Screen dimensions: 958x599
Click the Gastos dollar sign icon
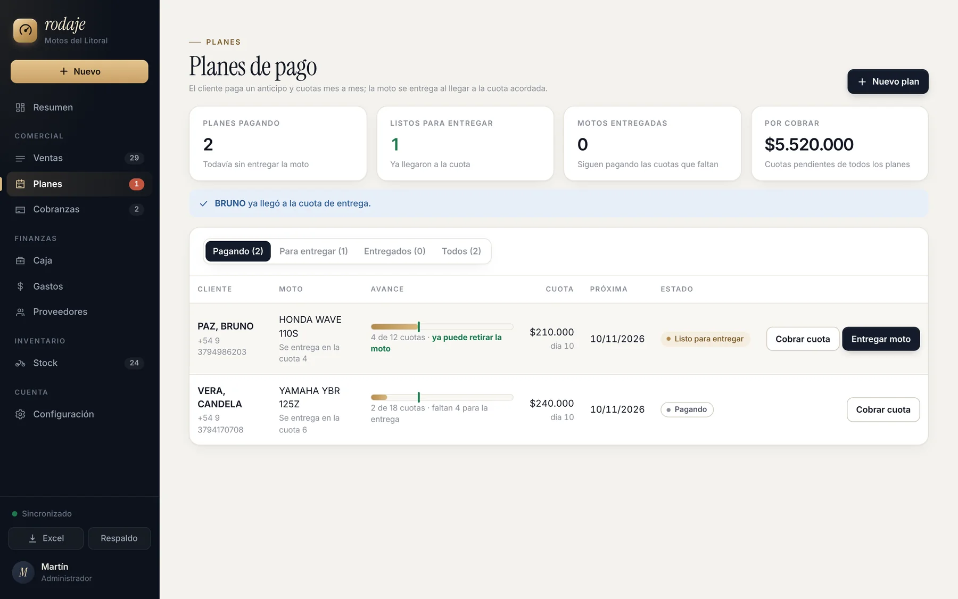tap(20, 286)
